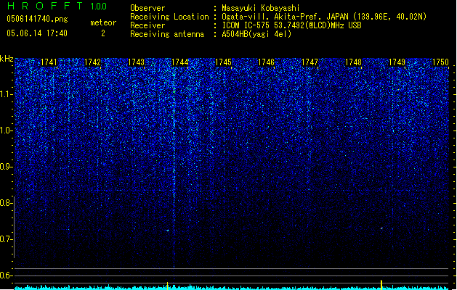Click the gray vertical bar beside 0.7 kHz

click(x=14, y=227)
